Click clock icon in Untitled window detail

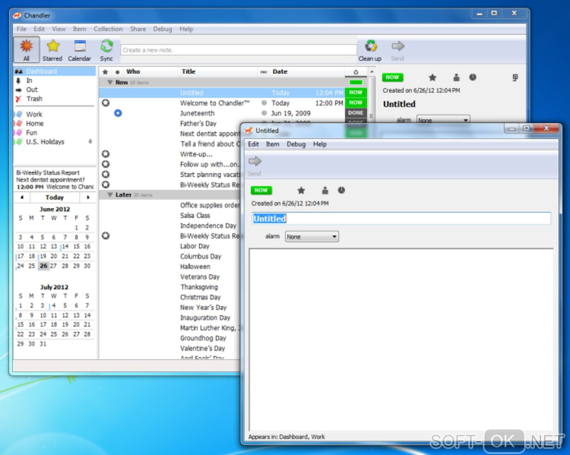pos(341,190)
